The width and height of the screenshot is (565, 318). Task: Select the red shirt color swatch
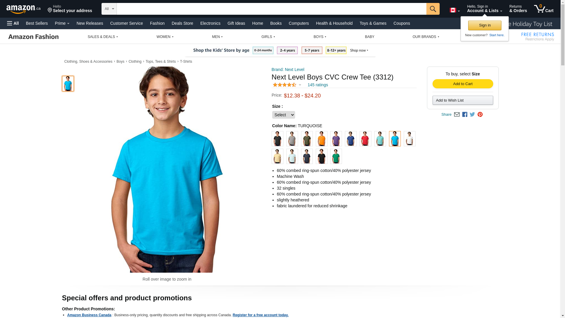point(365,139)
